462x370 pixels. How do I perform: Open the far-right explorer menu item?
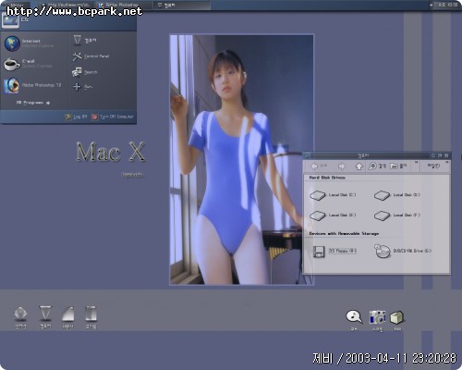(433, 166)
